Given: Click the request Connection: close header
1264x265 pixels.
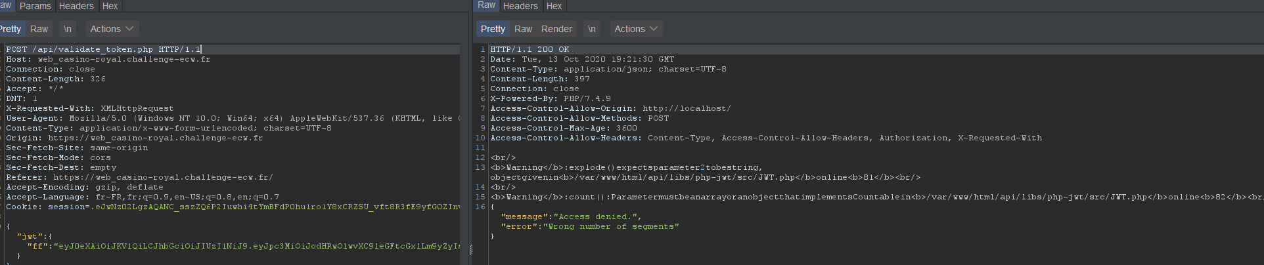Looking at the screenshot, I should click(x=51, y=69).
